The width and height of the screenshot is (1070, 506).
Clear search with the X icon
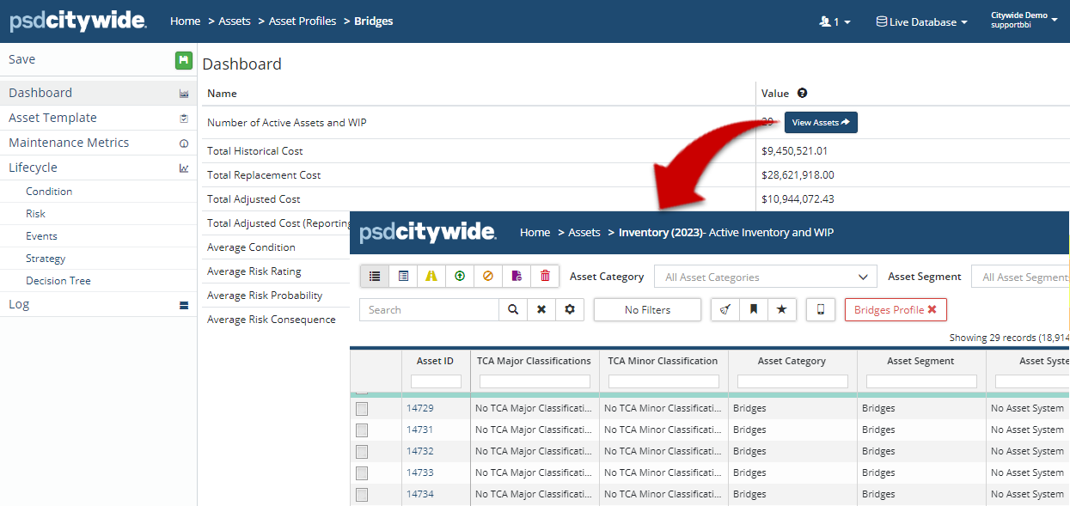541,310
